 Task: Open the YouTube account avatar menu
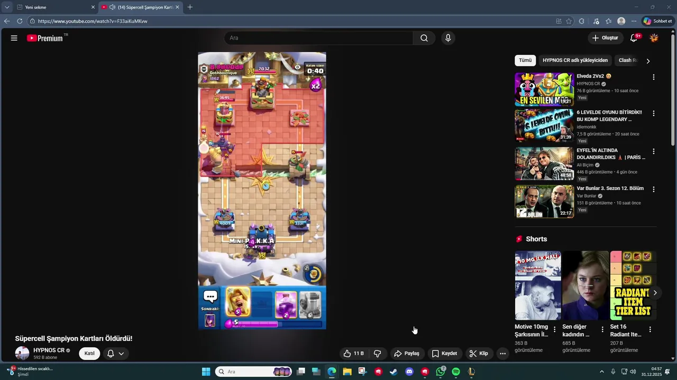click(x=654, y=38)
